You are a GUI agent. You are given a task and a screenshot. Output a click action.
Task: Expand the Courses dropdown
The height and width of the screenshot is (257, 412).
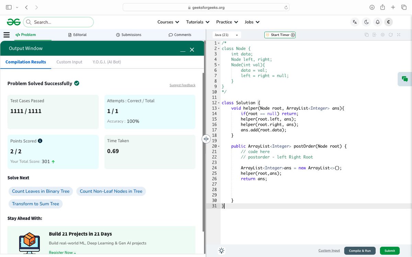[168, 22]
